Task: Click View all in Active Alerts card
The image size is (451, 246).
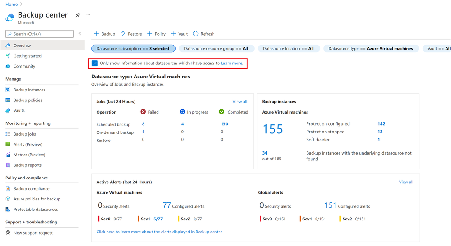Action: pyautogui.click(x=406, y=182)
